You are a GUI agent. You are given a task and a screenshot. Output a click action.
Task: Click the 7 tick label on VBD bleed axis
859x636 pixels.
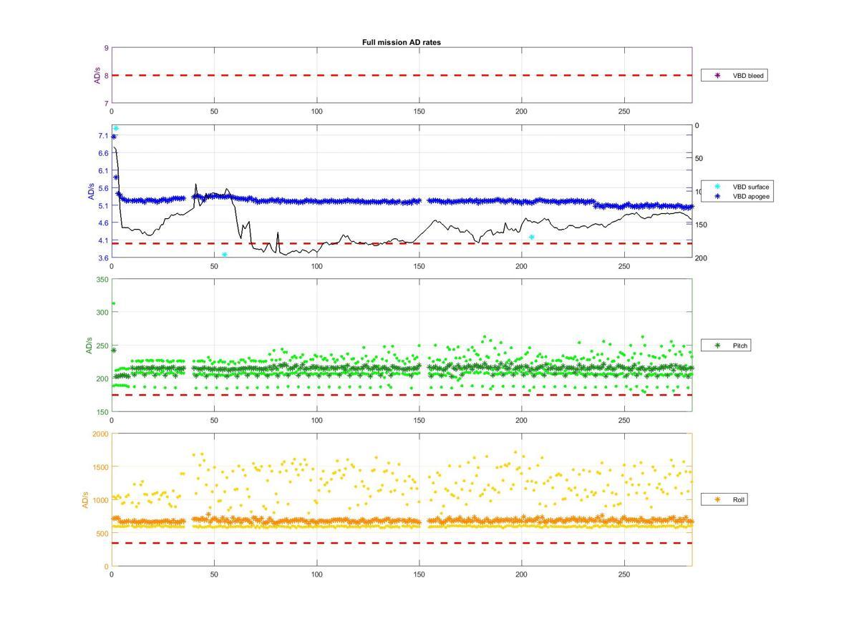(x=107, y=103)
